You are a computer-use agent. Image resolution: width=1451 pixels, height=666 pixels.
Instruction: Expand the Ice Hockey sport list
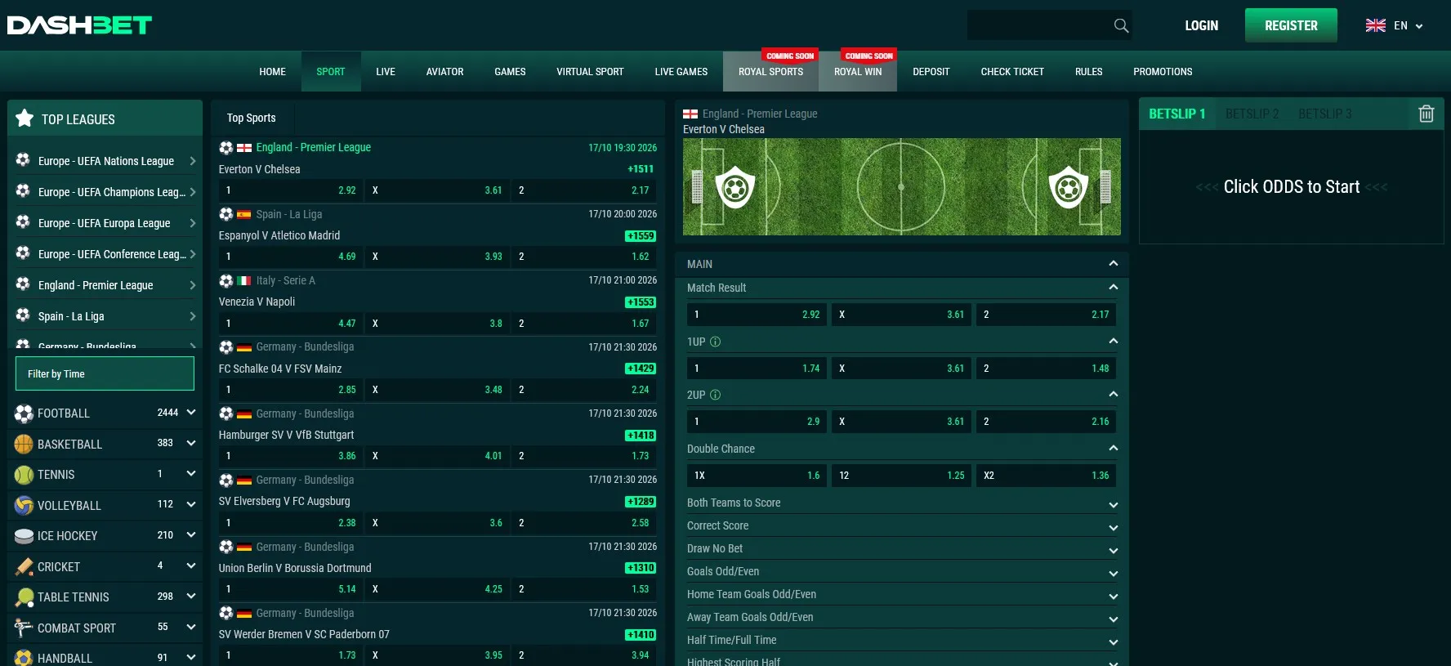[x=191, y=535]
